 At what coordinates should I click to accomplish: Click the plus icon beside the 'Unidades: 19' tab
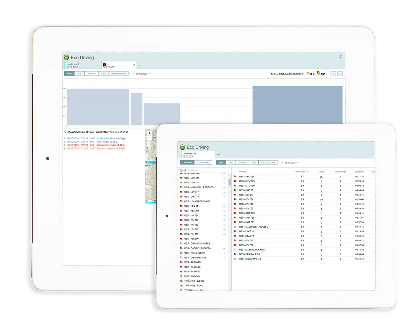pos(218,154)
